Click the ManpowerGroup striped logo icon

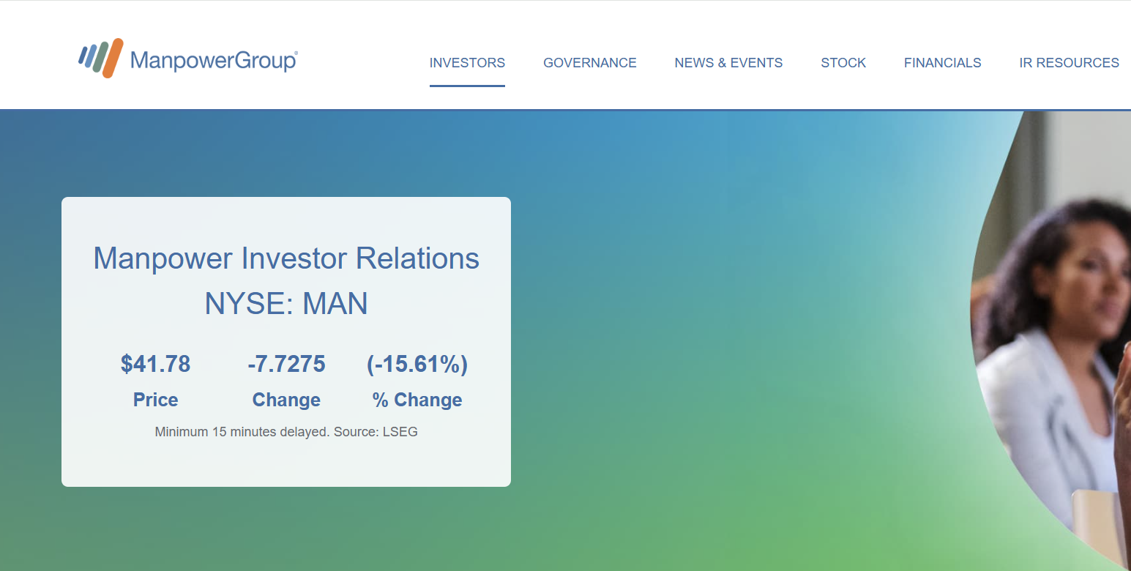point(100,58)
